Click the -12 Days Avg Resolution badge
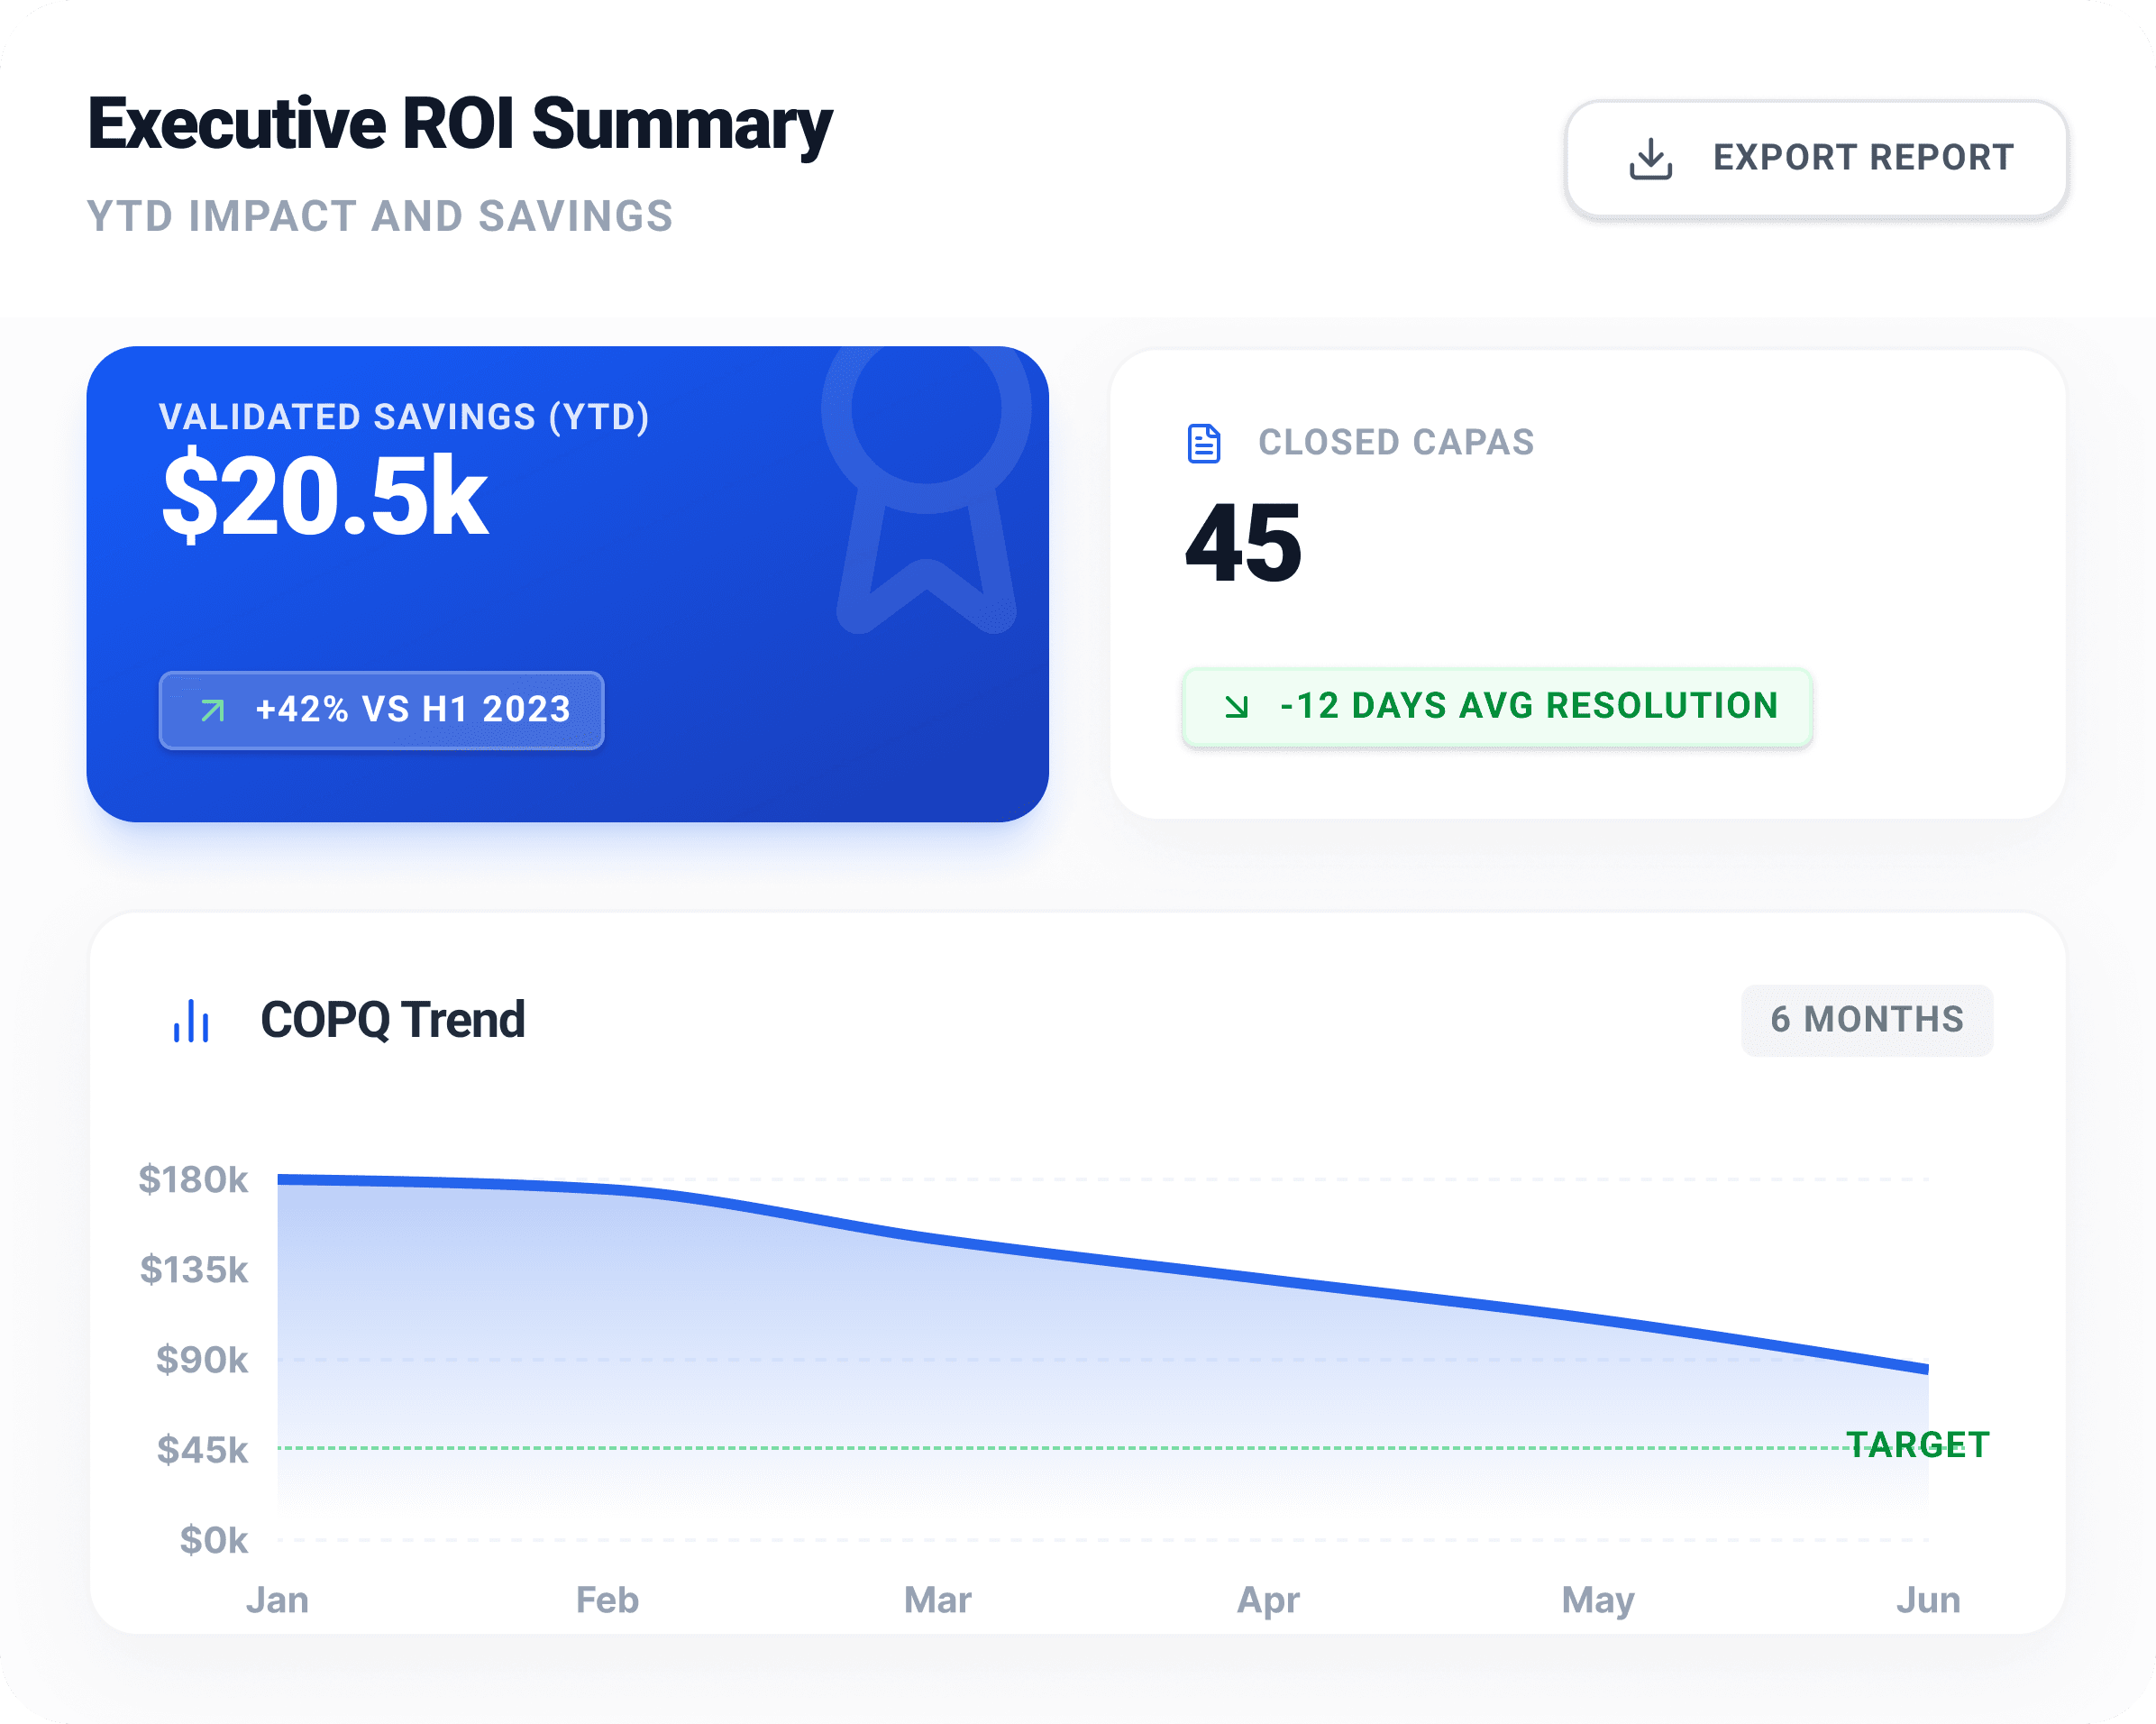Screen dimensions: 2156x1724 click(x=1496, y=706)
